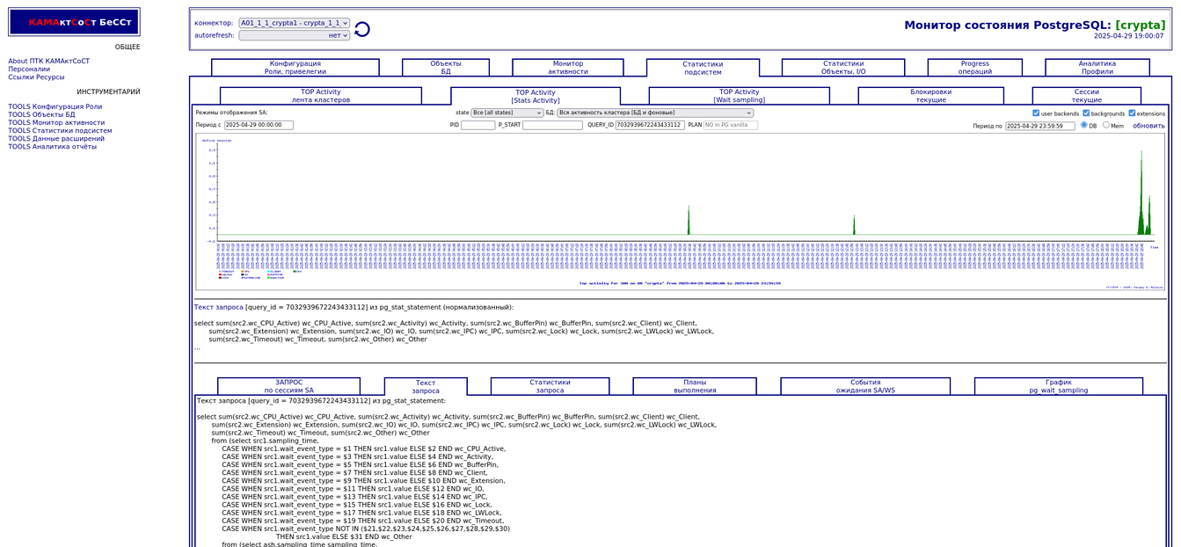This screenshot has height=547, width=1181.
Task: Open the БД cluster activity dropdown
Action: (x=654, y=113)
